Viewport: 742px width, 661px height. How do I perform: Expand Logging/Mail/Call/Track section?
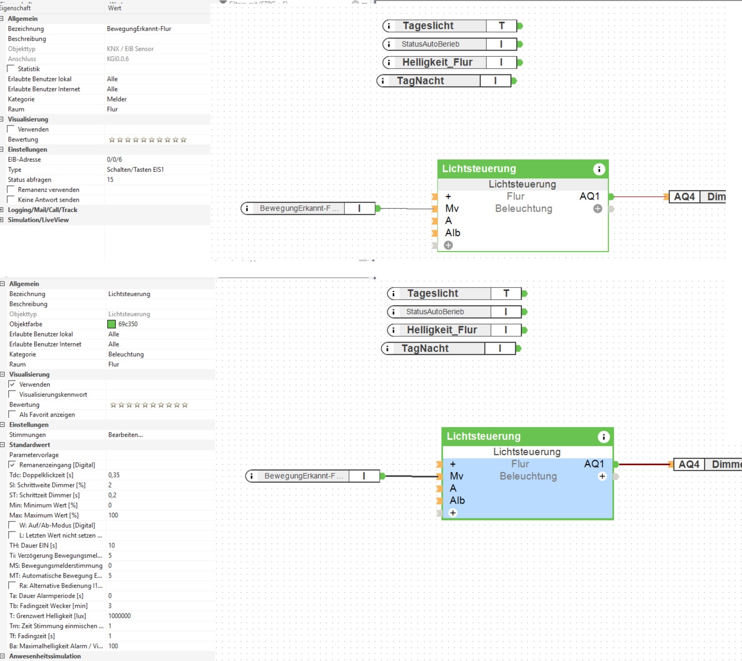pyautogui.click(x=2, y=209)
